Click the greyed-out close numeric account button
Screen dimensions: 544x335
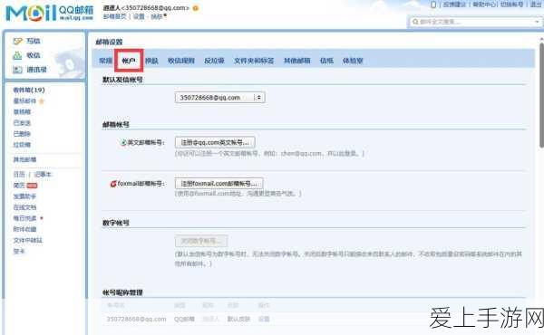coord(201,241)
